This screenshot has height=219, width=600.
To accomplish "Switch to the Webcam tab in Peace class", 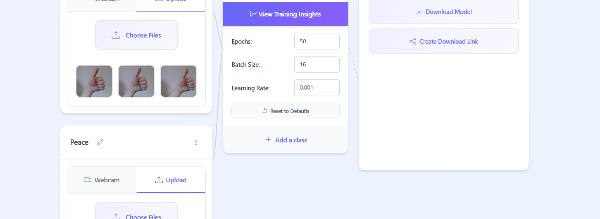I will pos(102,180).
